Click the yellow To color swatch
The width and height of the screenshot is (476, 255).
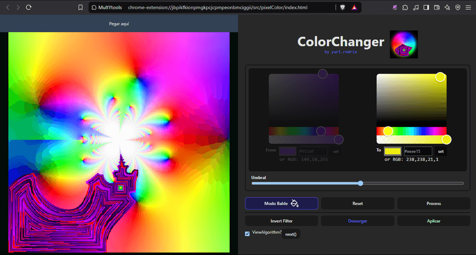[x=392, y=152]
